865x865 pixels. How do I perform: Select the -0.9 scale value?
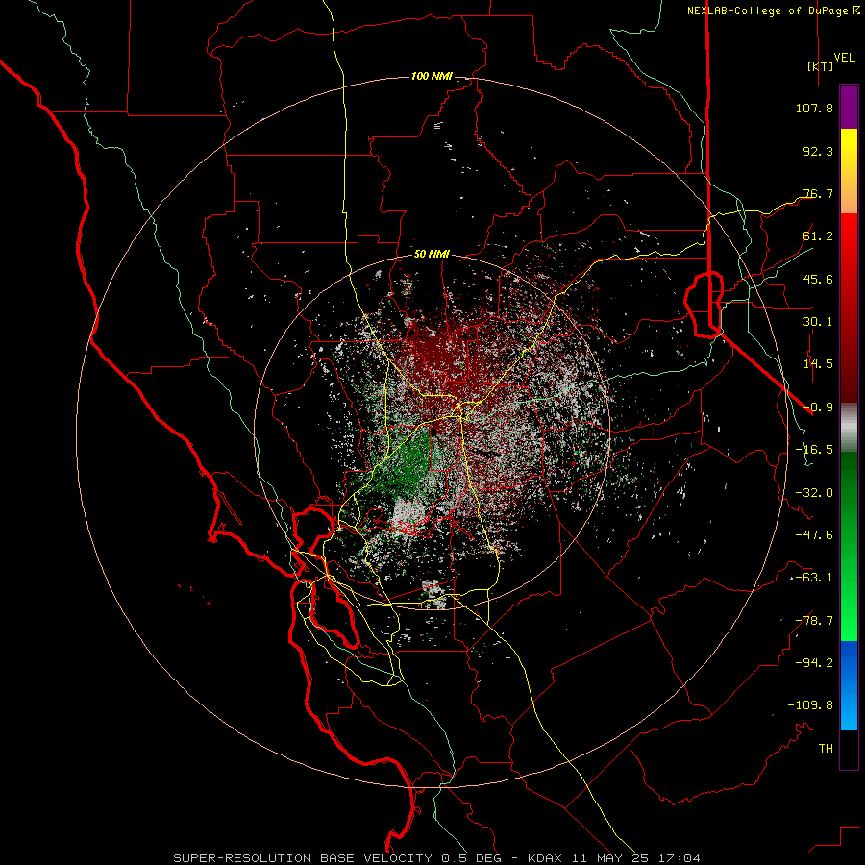pyautogui.click(x=818, y=408)
